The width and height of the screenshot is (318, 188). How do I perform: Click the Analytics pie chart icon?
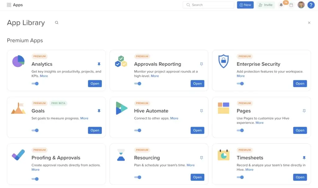18,61
